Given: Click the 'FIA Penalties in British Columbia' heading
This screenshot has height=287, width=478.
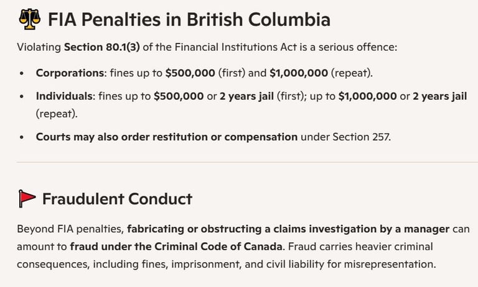Looking at the screenshot, I should (189, 20).
